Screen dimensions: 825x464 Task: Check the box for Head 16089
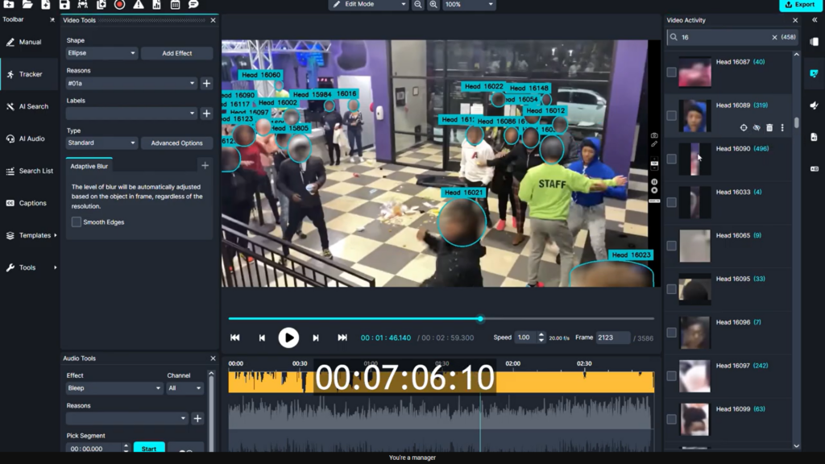pos(671,115)
